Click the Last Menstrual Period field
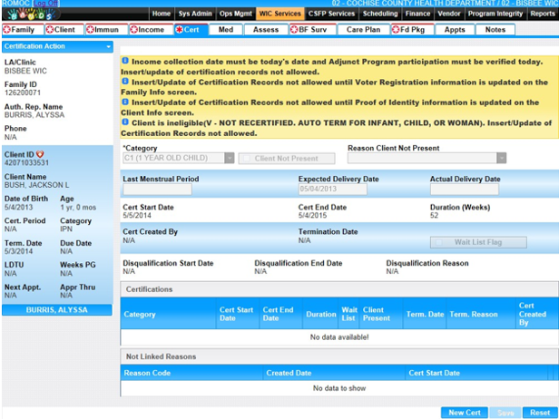 (157, 190)
